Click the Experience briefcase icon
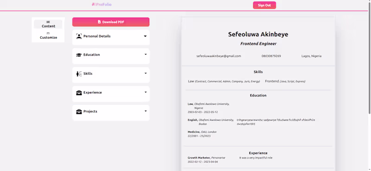 click(79, 93)
